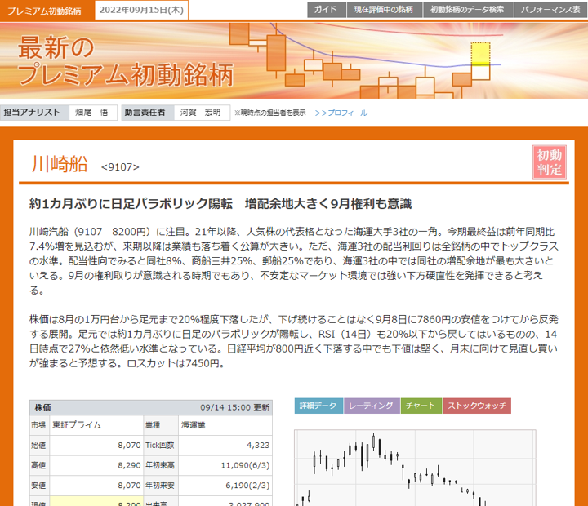The width and height of the screenshot is (588, 506).
Task: Switch to the チャート tab
Action: [421, 406]
